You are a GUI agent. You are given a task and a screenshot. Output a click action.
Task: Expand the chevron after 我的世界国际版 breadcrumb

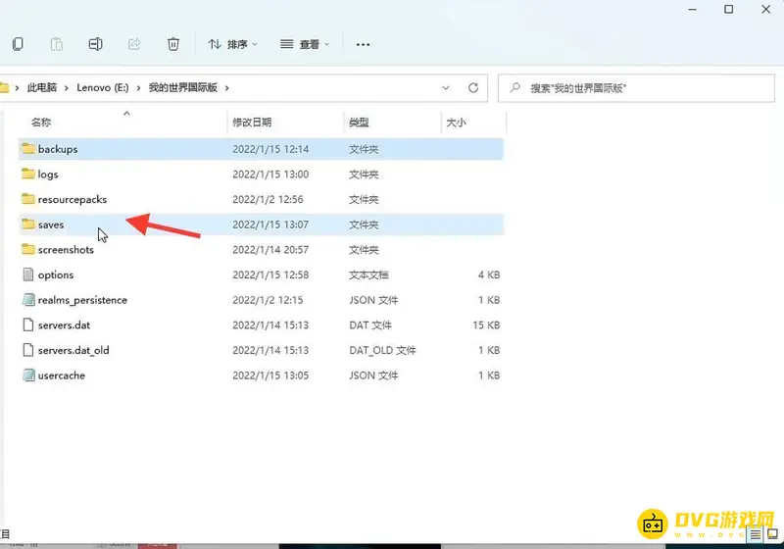(x=227, y=87)
